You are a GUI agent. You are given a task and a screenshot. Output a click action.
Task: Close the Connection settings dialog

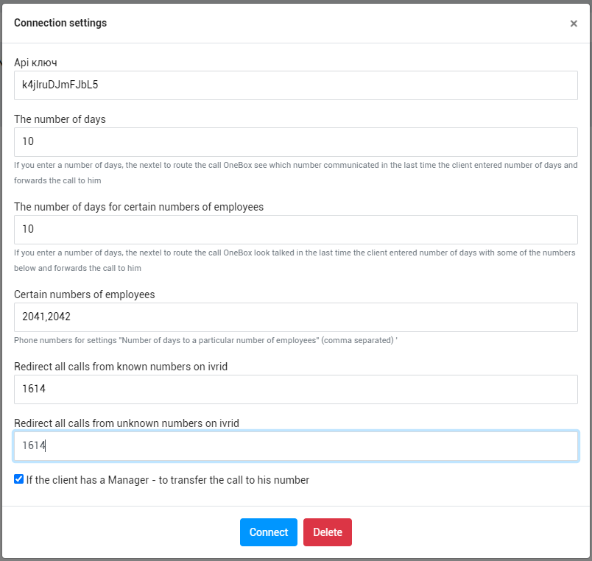[x=574, y=24]
